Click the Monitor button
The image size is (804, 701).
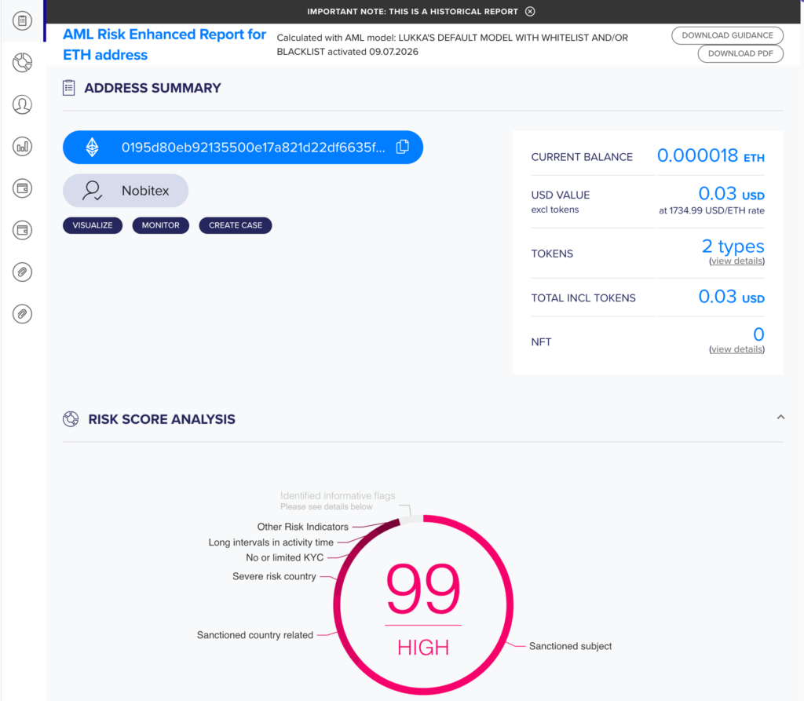click(160, 225)
